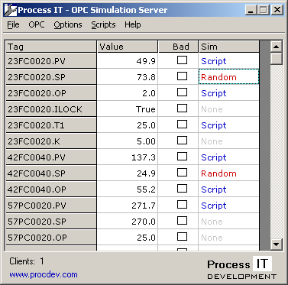Click the value cell showing 2.0
The height and width of the screenshot is (285, 288).
[128, 92]
